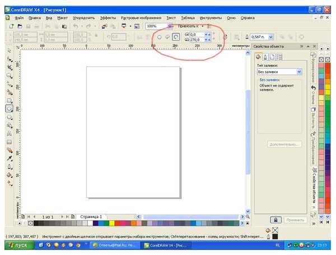Expand the fill type 'Без заливки' dropdown
The height and width of the screenshot is (255, 336).
tap(300, 72)
